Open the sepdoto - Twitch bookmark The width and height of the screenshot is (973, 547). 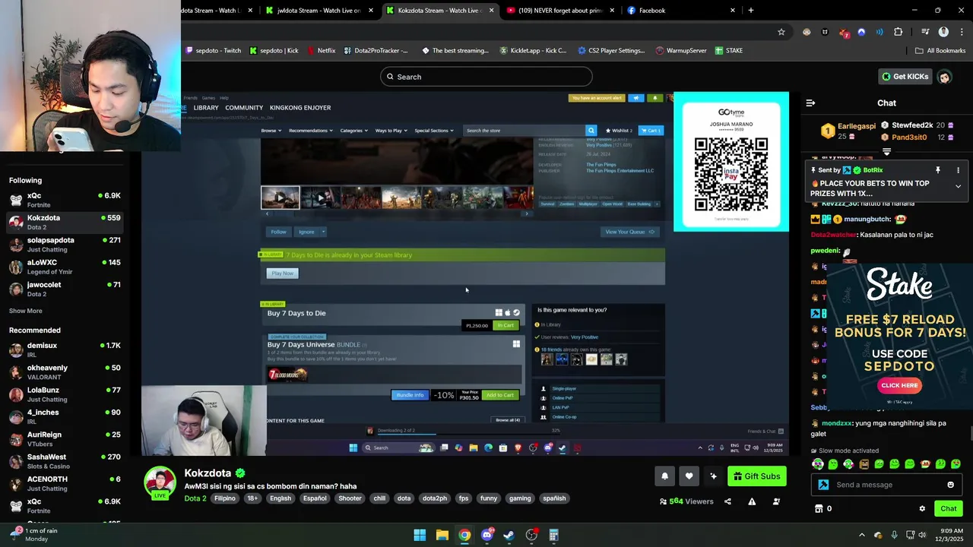(x=213, y=51)
